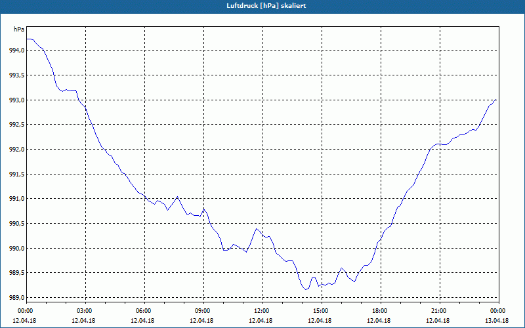Click the 15:00 time axis label

click(322, 311)
